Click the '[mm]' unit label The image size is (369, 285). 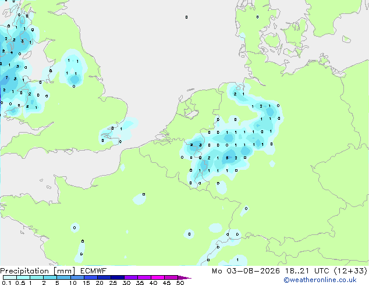click(x=64, y=271)
